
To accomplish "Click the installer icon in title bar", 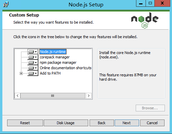I will pyautogui.click(x=6, y=4).
